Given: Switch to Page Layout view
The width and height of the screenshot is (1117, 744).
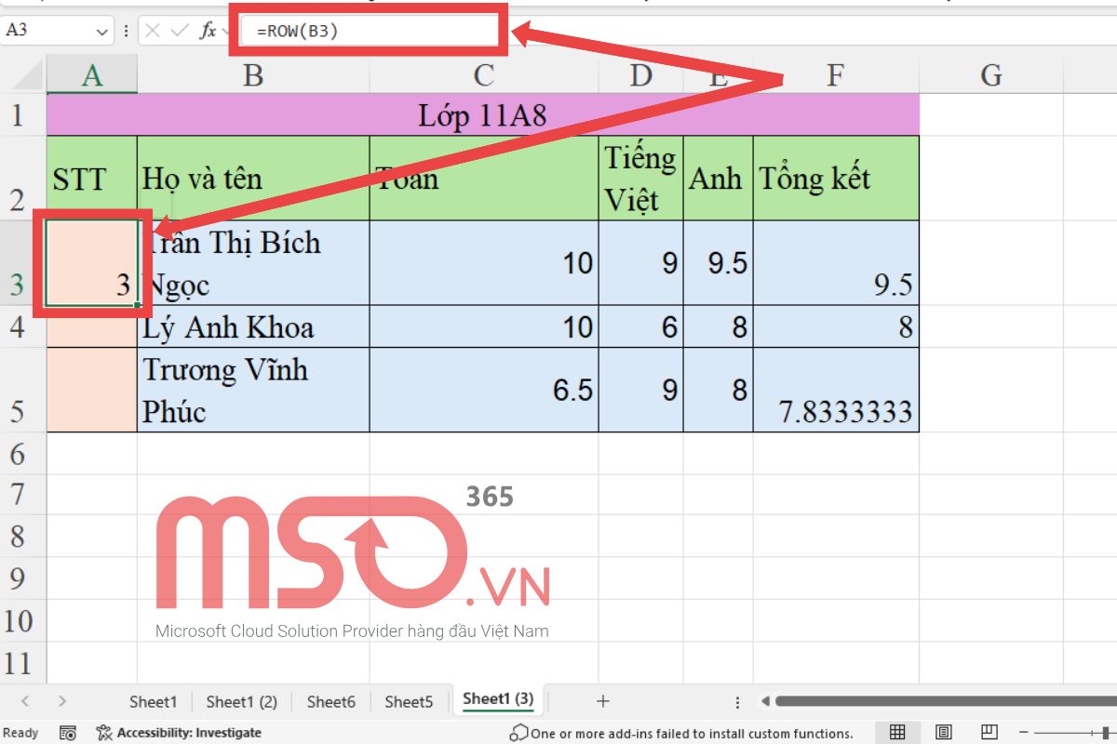Looking at the screenshot, I should point(944,732).
